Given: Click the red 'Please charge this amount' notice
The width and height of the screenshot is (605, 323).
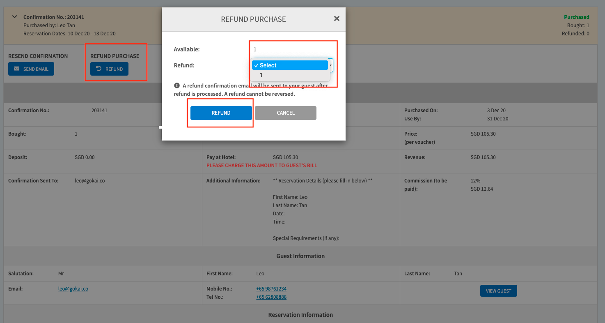Looking at the screenshot, I should pos(261,166).
